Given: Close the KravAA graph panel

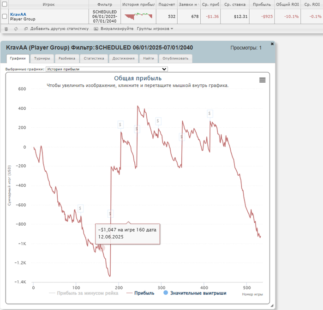Looking at the screenshot, I should [272, 44].
